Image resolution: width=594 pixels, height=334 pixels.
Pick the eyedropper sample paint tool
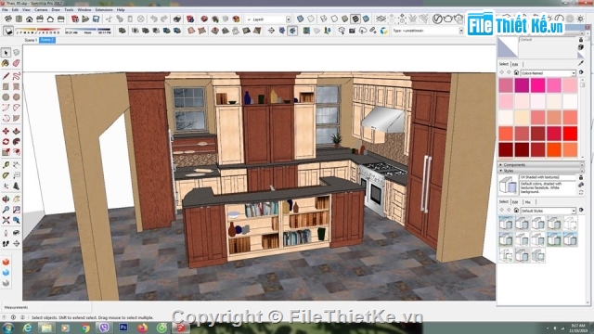tap(581, 63)
